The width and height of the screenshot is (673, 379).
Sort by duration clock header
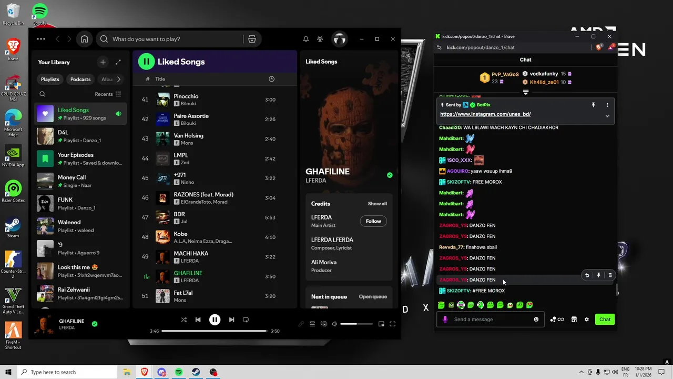pos(271,79)
